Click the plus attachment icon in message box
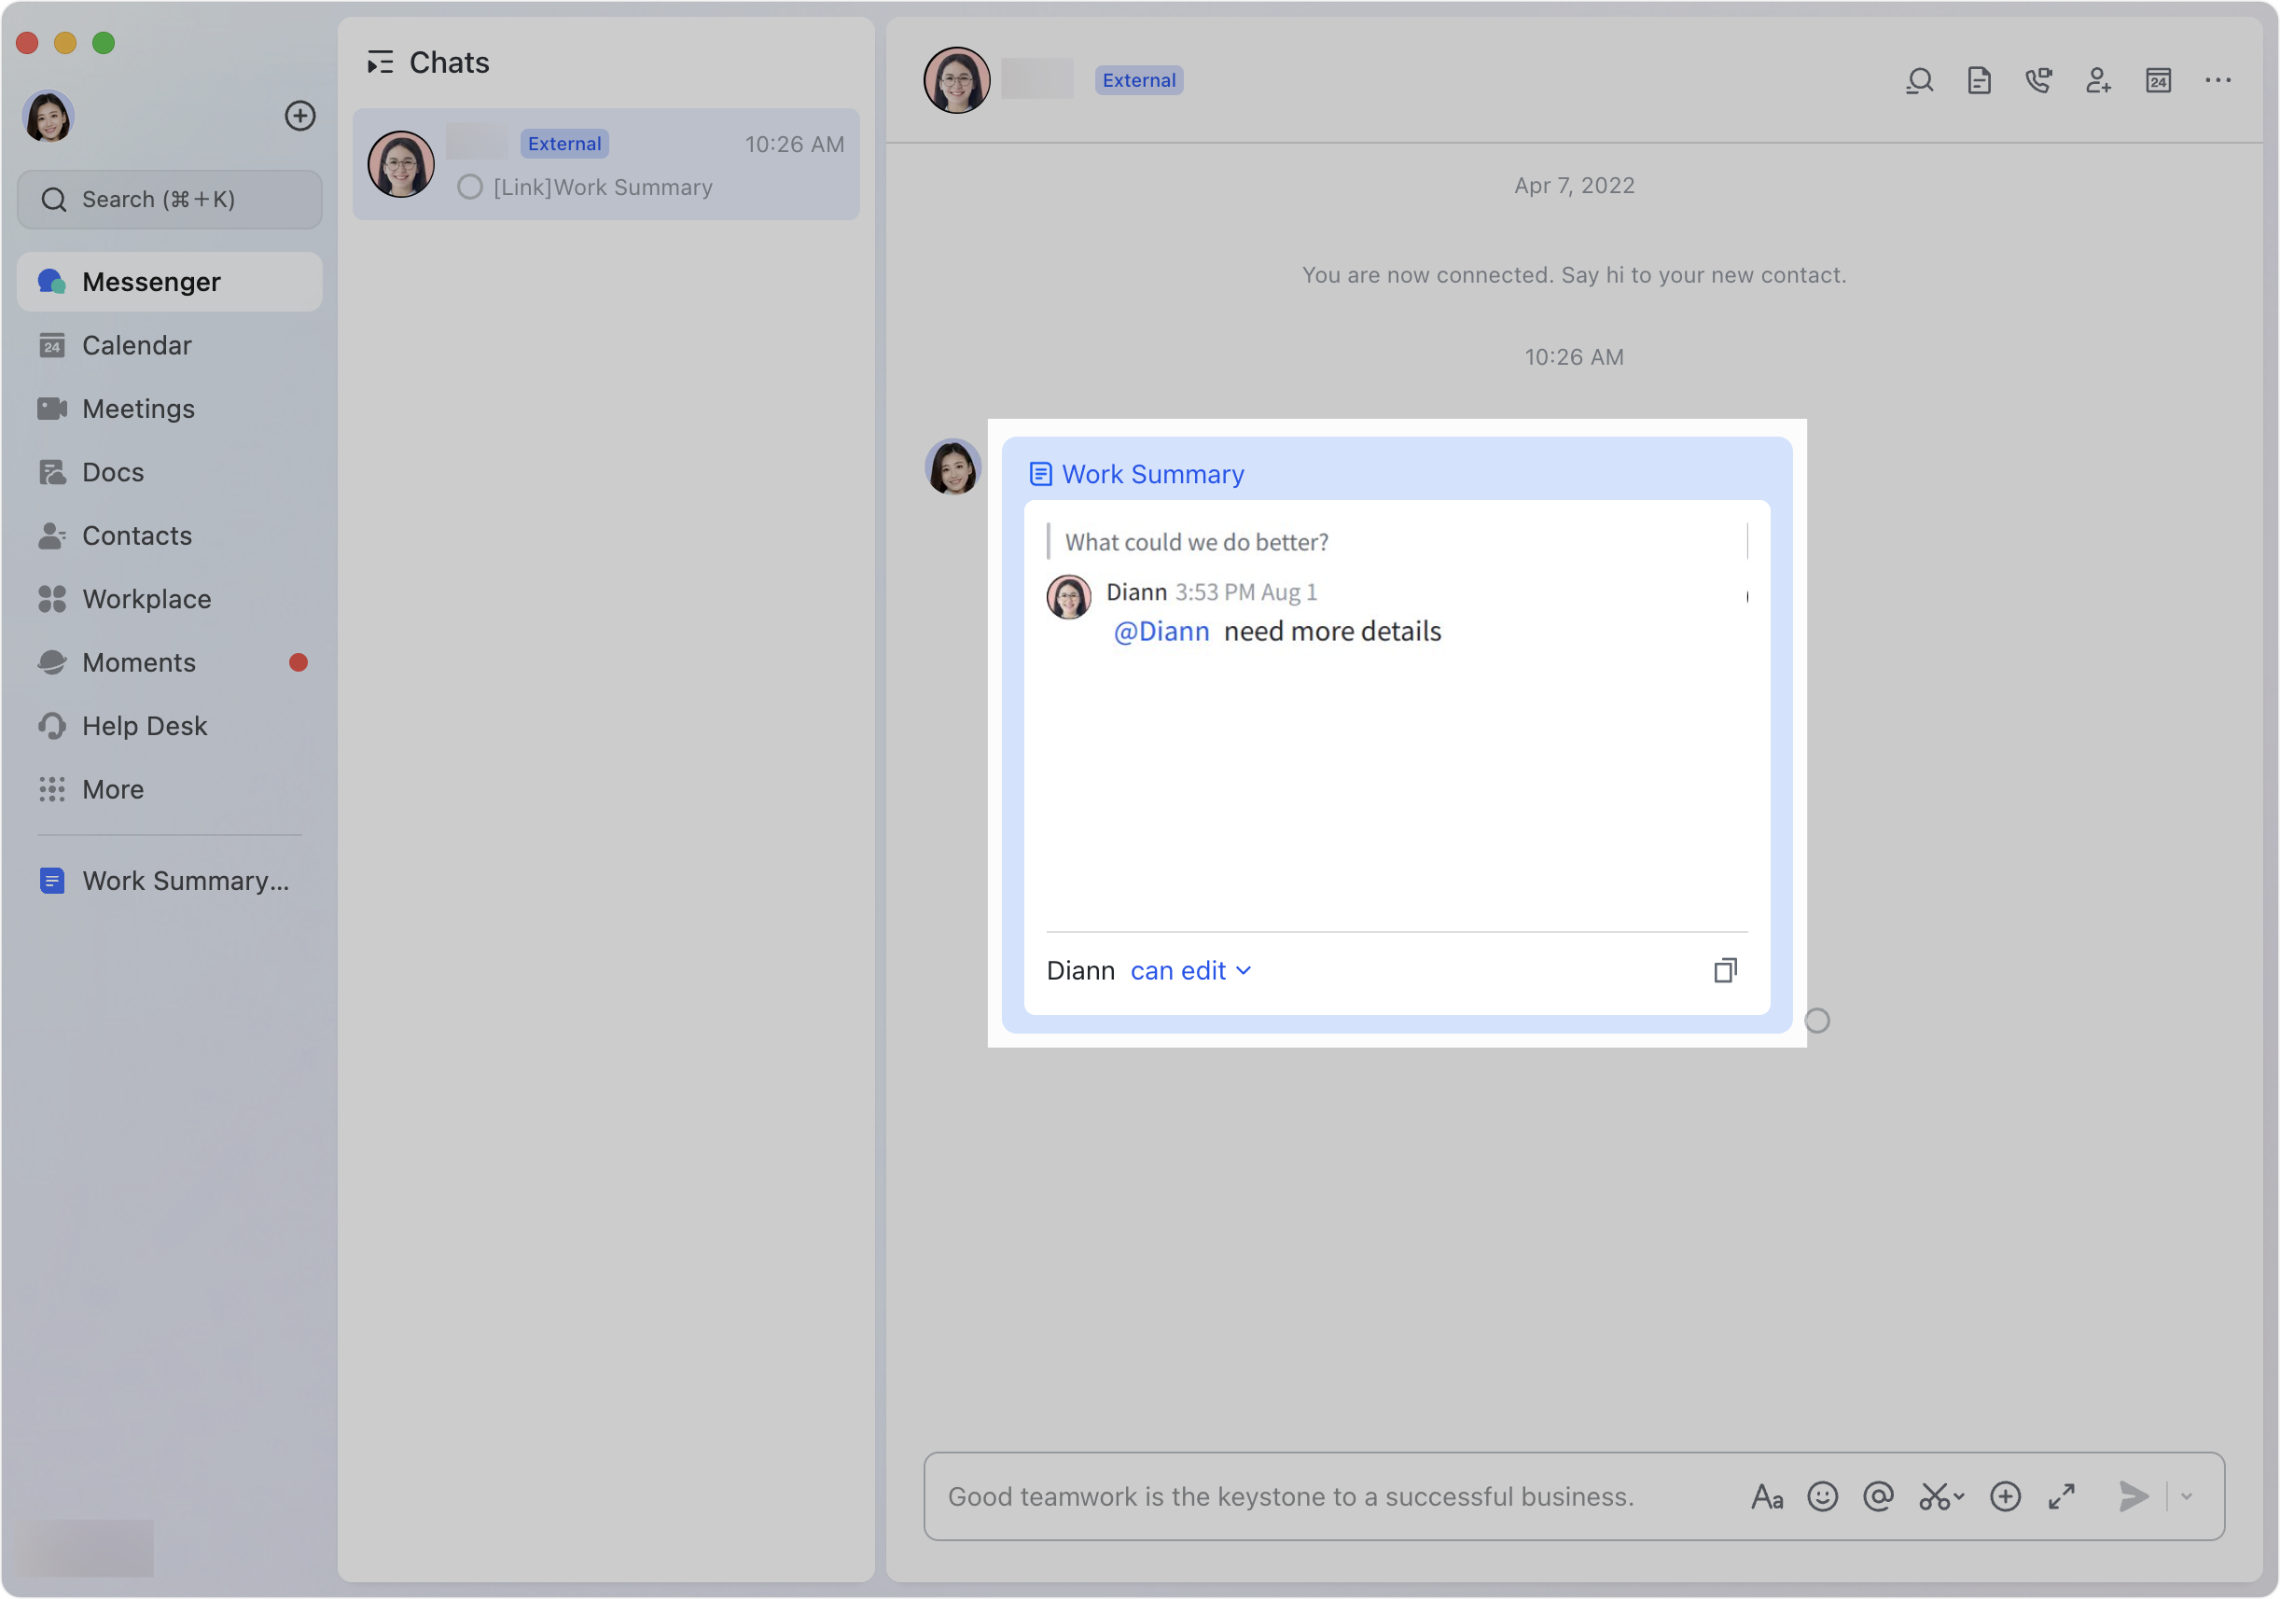Screen dimensions: 2280x1599 [x=2005, y=1496]
